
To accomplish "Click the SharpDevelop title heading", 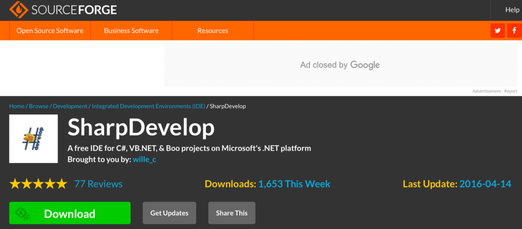I will (x=141, y=128).
